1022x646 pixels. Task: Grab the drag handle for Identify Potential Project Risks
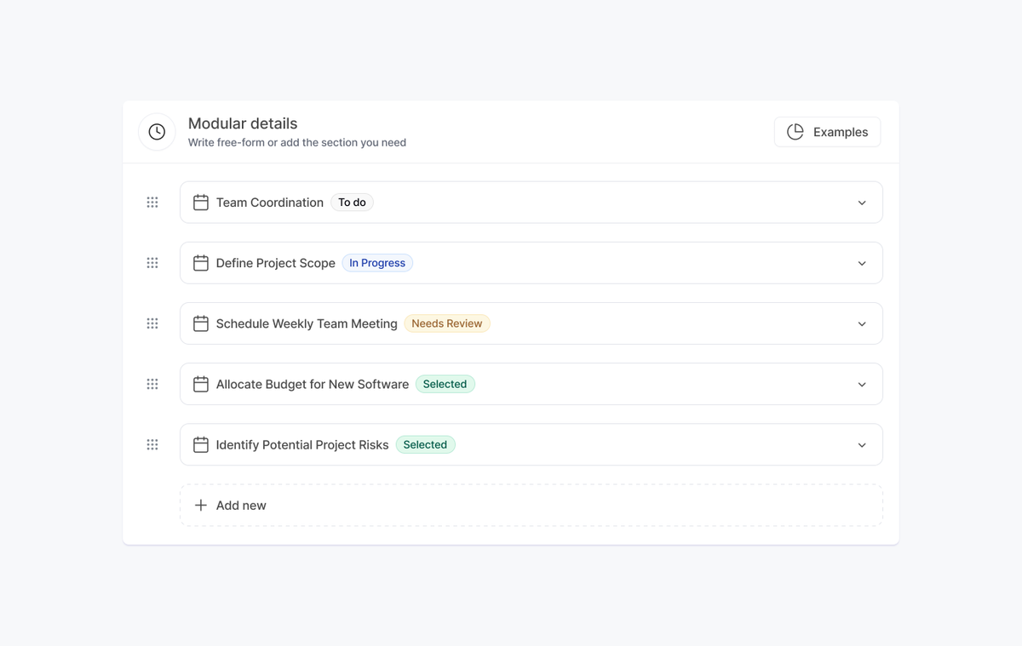(152, 444)
